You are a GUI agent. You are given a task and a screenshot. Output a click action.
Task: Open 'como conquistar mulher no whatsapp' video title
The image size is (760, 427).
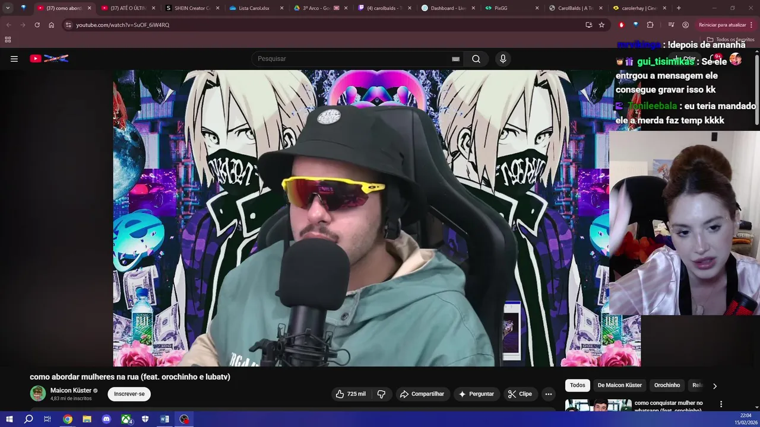pos(668,406)
